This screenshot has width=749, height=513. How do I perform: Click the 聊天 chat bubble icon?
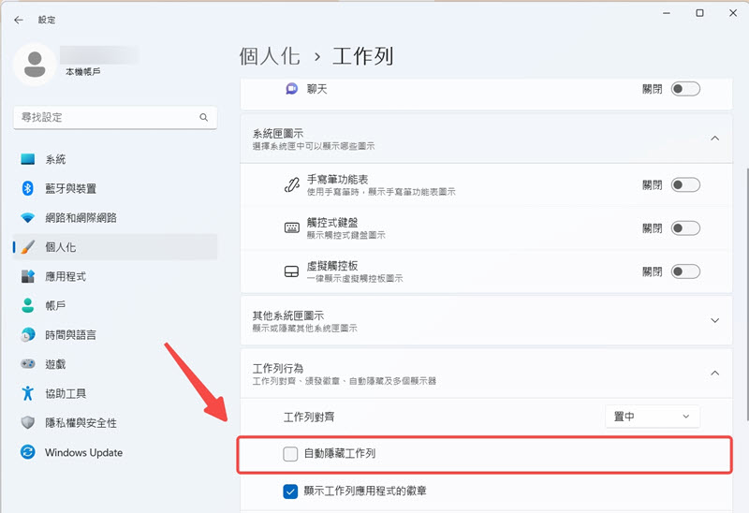[x=291, y=89]
